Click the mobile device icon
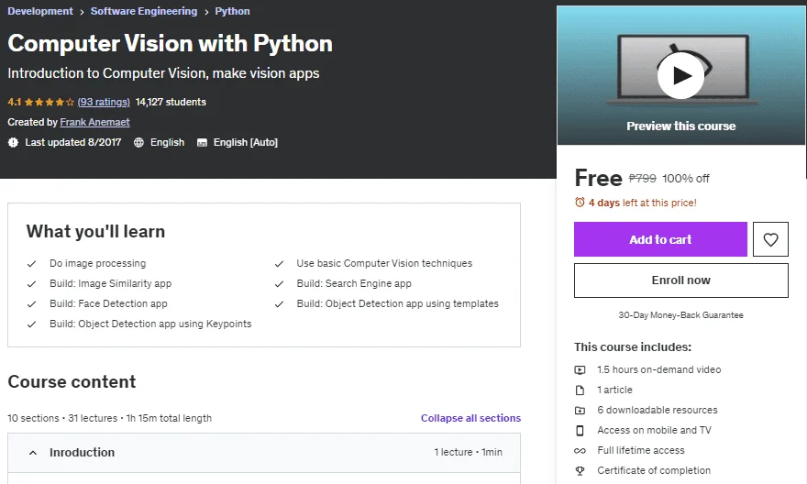Screen dimensions: 807x484 tap(580, 431)
